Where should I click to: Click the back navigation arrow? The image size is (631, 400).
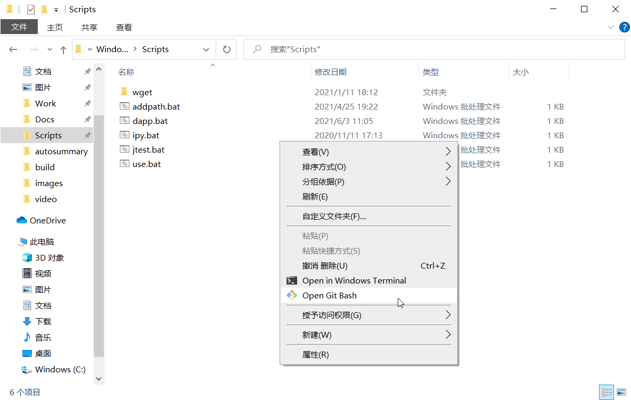(13, 49)
